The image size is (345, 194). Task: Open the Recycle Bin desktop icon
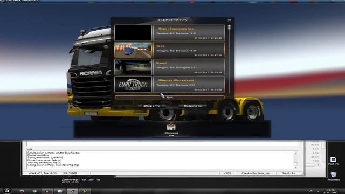tap(333, 176)
